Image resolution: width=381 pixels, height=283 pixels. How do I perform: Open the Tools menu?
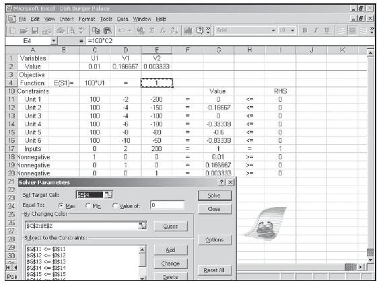point(106,19)
